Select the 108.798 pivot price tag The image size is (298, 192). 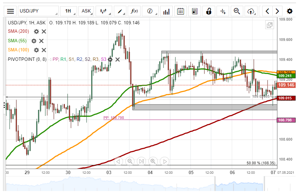point(286,120)
